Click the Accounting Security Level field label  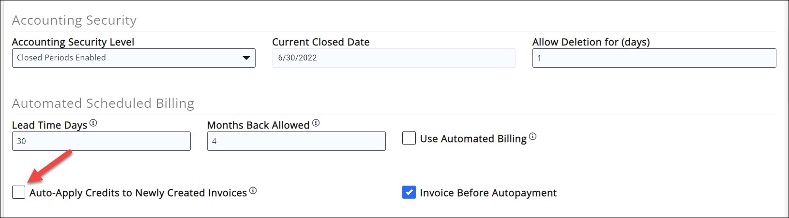tap(73, 42)
